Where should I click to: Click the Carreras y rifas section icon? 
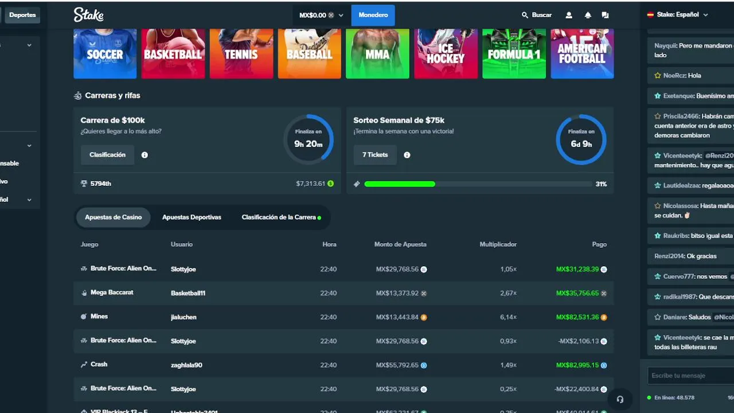coord(77,96)
